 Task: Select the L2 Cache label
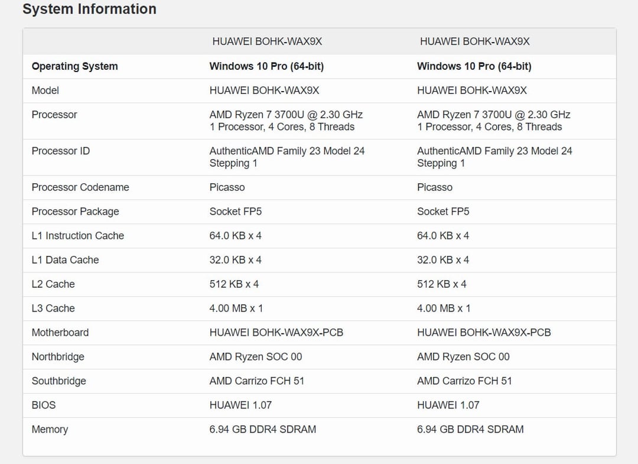coord(53,284)
